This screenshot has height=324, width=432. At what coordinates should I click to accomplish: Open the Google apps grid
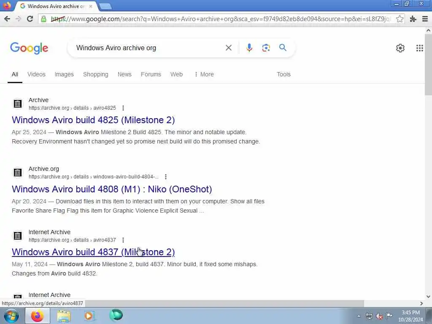click(419, 48)
